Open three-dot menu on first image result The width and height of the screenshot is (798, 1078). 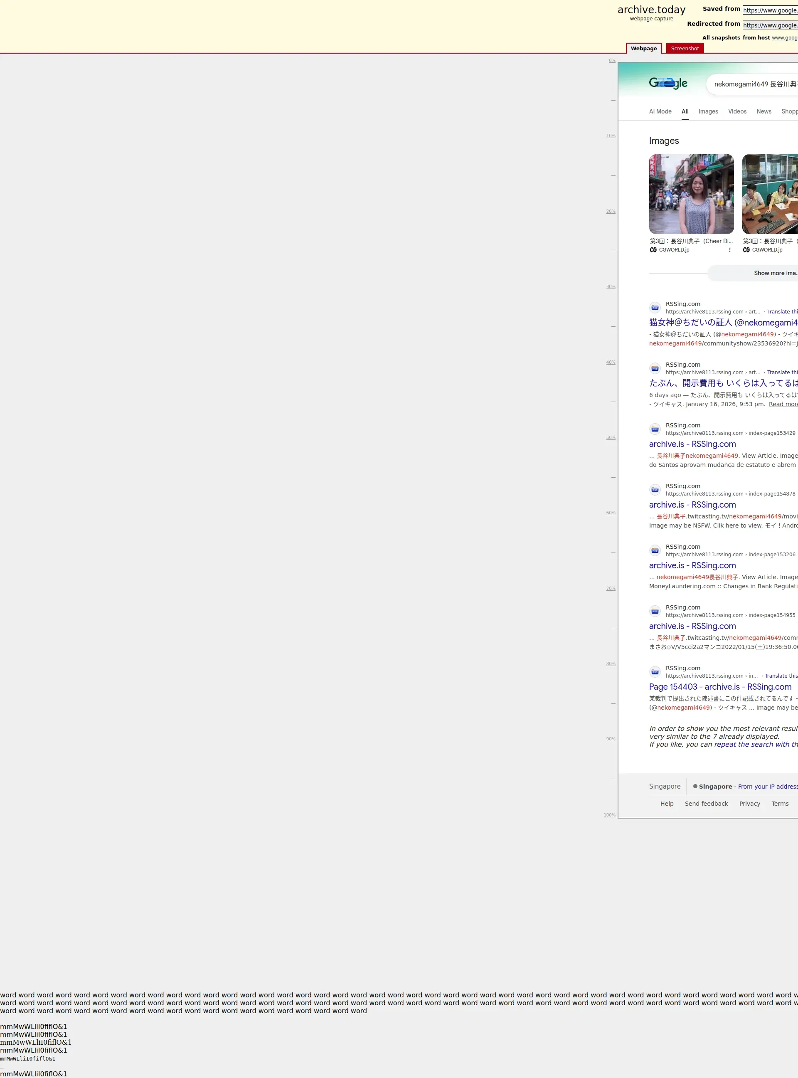(x=729, y=250)
